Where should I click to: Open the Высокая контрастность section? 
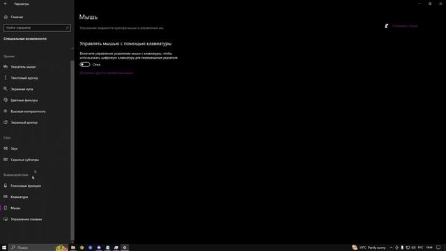point(25,112)
